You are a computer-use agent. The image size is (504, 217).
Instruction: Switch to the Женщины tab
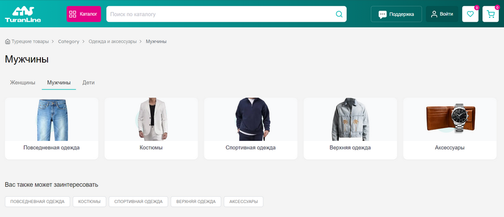(22, 83)
